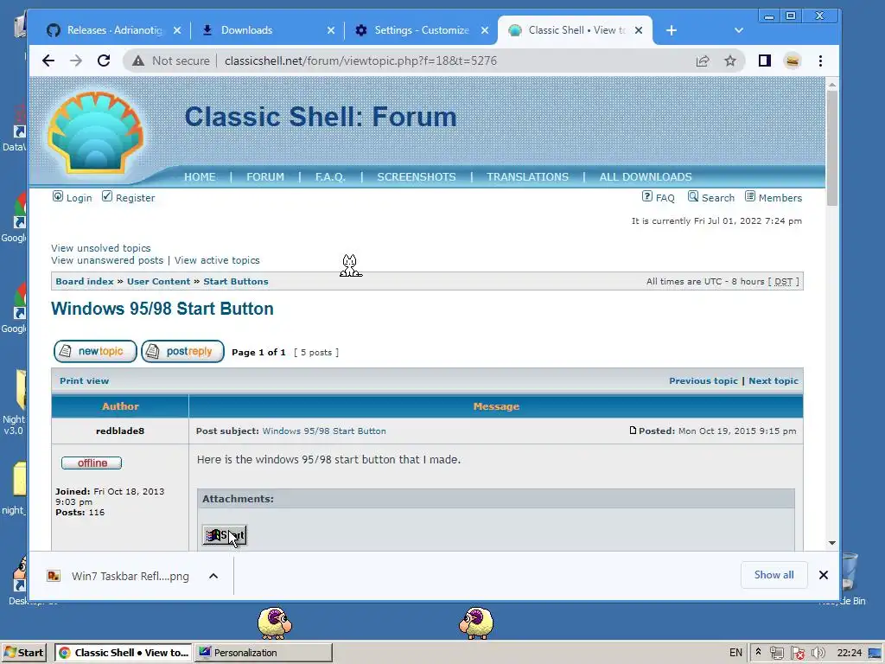Open the side panel icon in the toolbar

(765, 61)
